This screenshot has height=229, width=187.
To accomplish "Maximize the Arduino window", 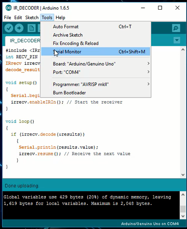I will tap(160, 8).
